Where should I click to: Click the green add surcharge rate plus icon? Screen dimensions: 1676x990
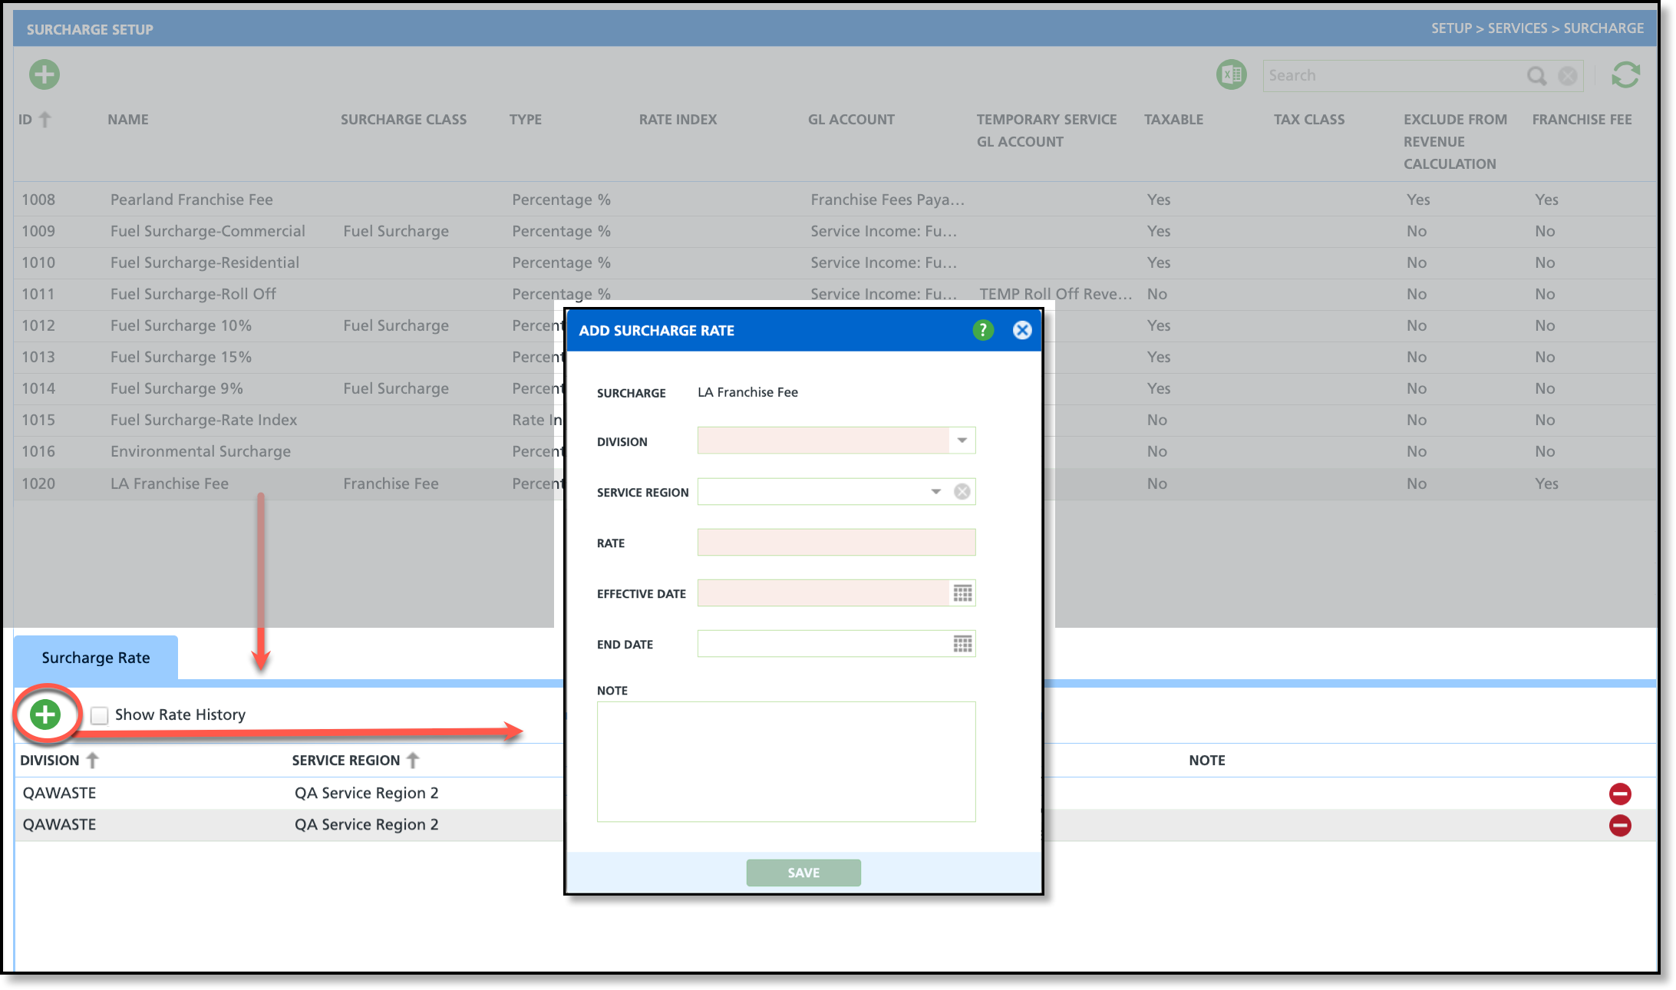pyautogui.click(x=45, y=714)
